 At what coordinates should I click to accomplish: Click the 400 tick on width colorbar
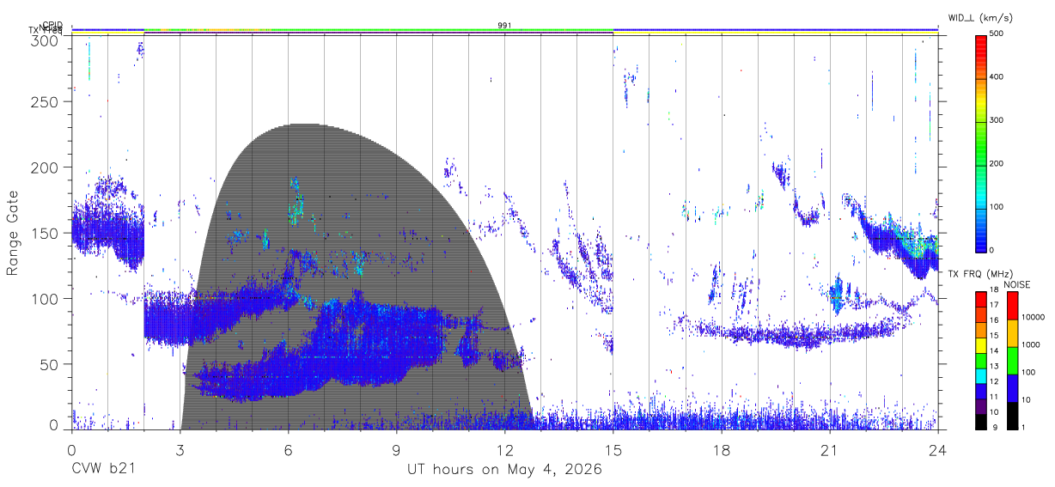(997, 77)
